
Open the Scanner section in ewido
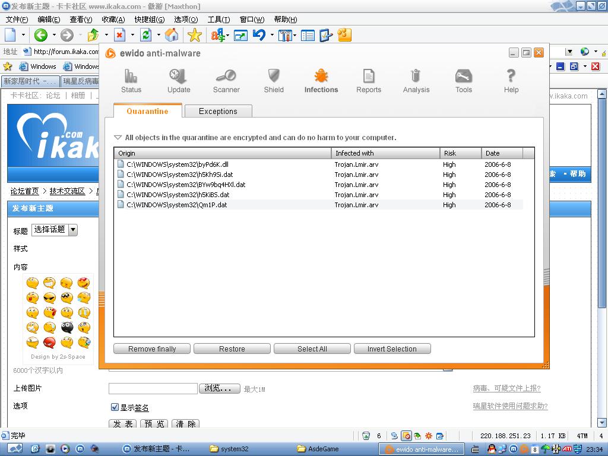226,81
